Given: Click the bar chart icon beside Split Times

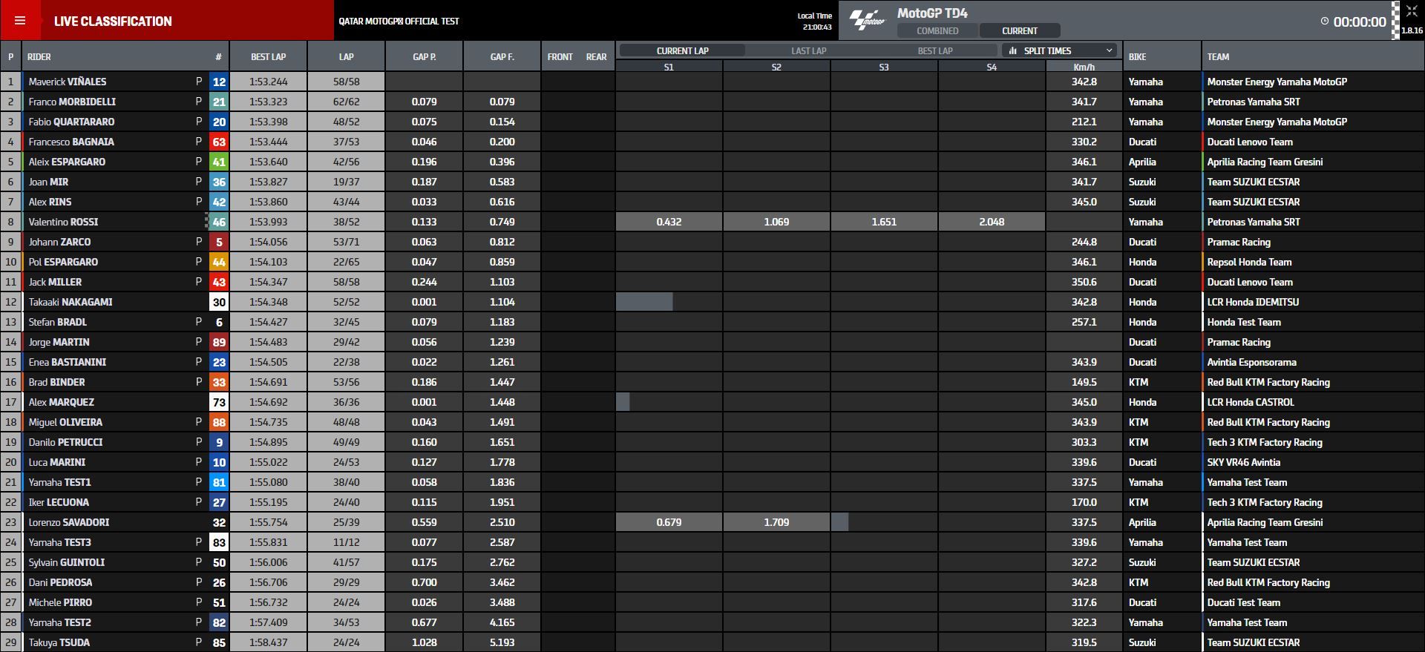Looking at the screenshot, I should (1012, 50).
